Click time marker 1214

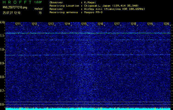(67, 24)
